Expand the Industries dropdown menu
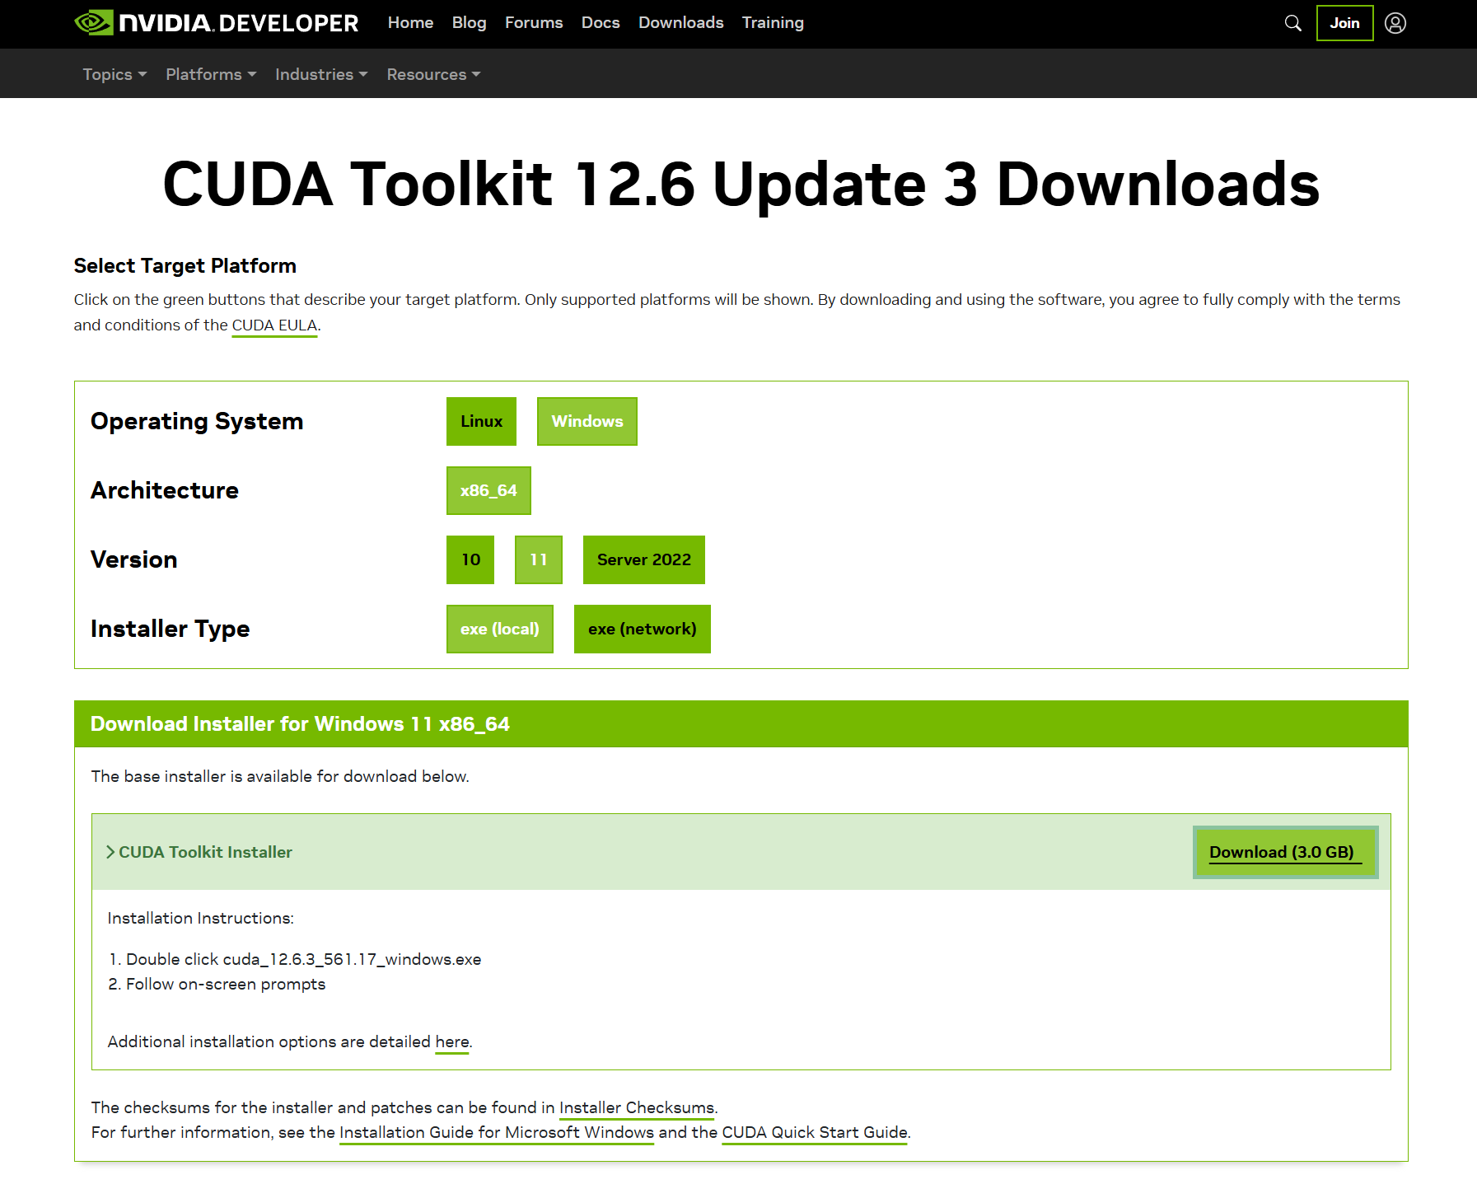This screenshot has height=1184, width=1477. [321, 74]
